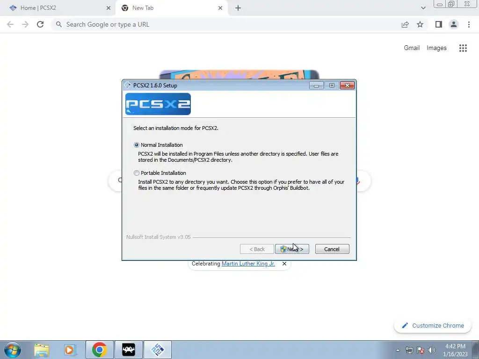Open the Chrome profile avatar

[454, 24]
